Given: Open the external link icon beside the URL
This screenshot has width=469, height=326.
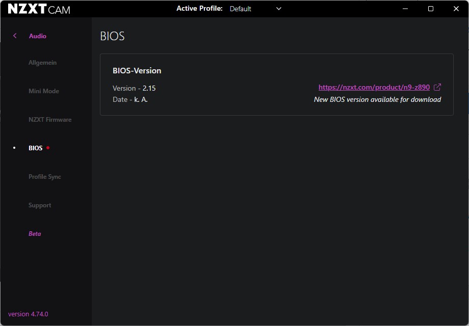Looking at the screenshot, I should coord(437,87).
